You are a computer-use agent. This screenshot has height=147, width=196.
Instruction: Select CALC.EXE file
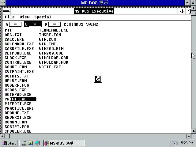coord(14,40)
